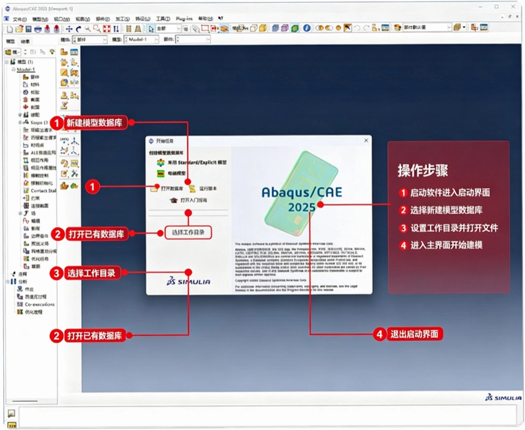The height and width of the screenshot is (430, 525).
Task: Close the 开始任务 dialog
Action: point(366,141)
